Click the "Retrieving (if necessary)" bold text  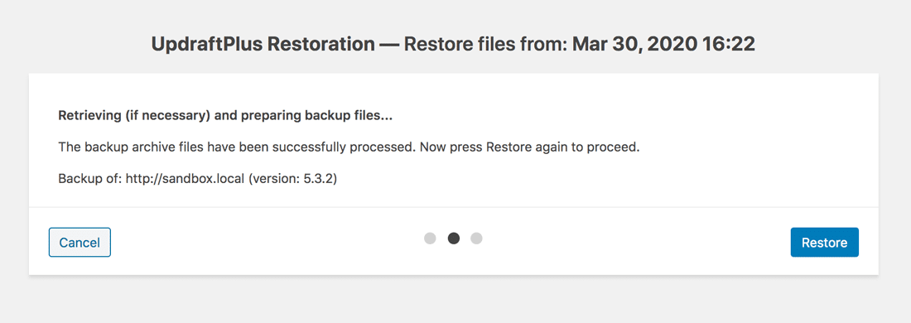[133, 116]
